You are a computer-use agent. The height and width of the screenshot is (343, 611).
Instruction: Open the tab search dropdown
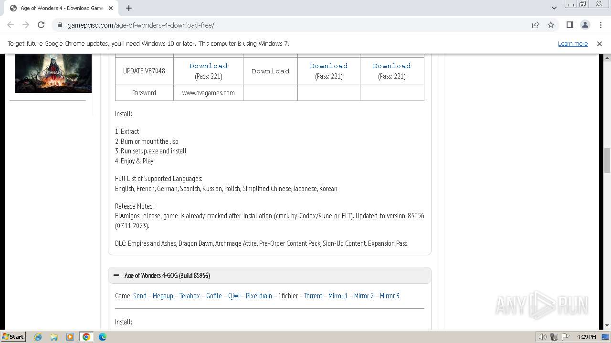pyautogui.click(x=554, y=8)
